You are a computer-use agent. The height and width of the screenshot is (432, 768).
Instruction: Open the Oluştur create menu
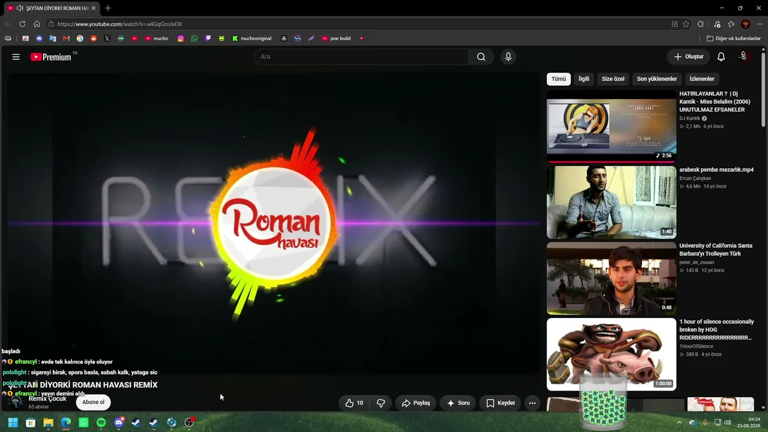pyautogui.click(x=688, y=57)
